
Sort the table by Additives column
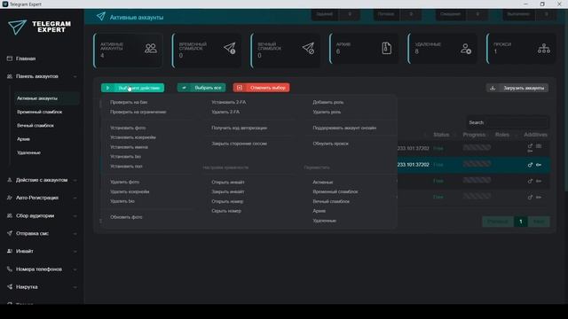pos(535,135)
